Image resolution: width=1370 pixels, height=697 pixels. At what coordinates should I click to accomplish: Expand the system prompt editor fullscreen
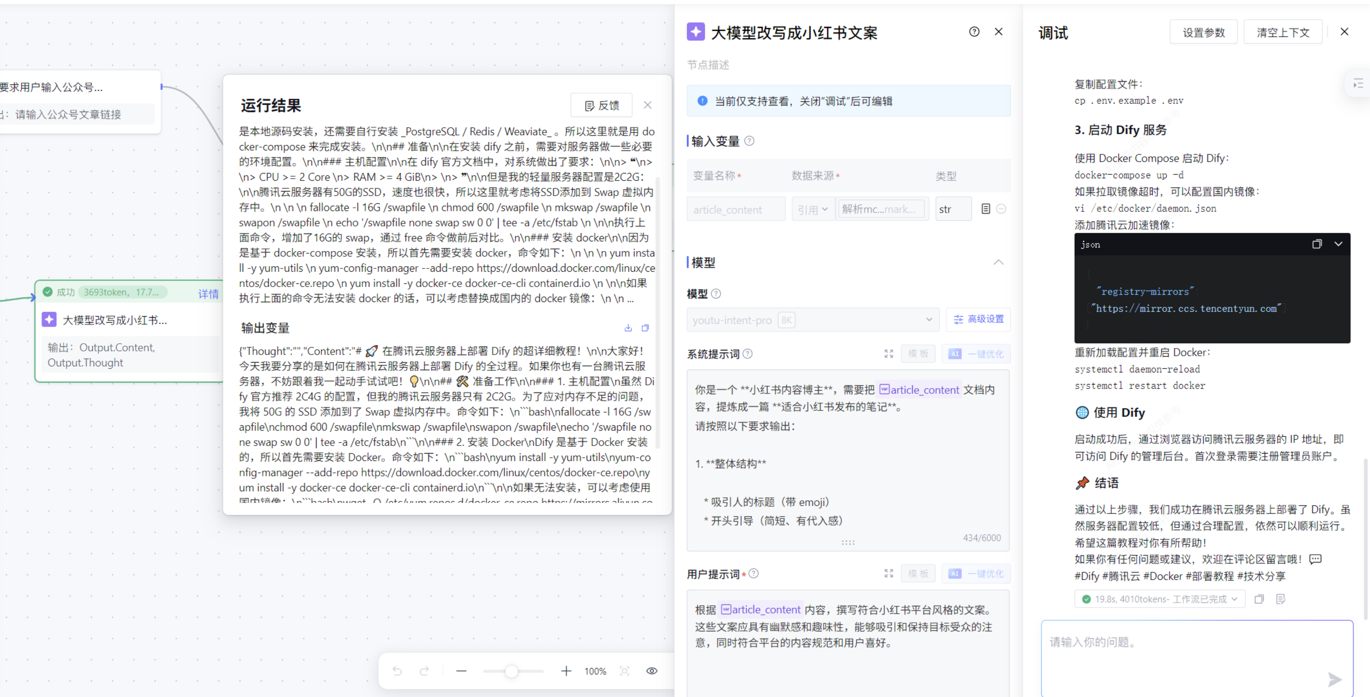click(x=888, y=353)
